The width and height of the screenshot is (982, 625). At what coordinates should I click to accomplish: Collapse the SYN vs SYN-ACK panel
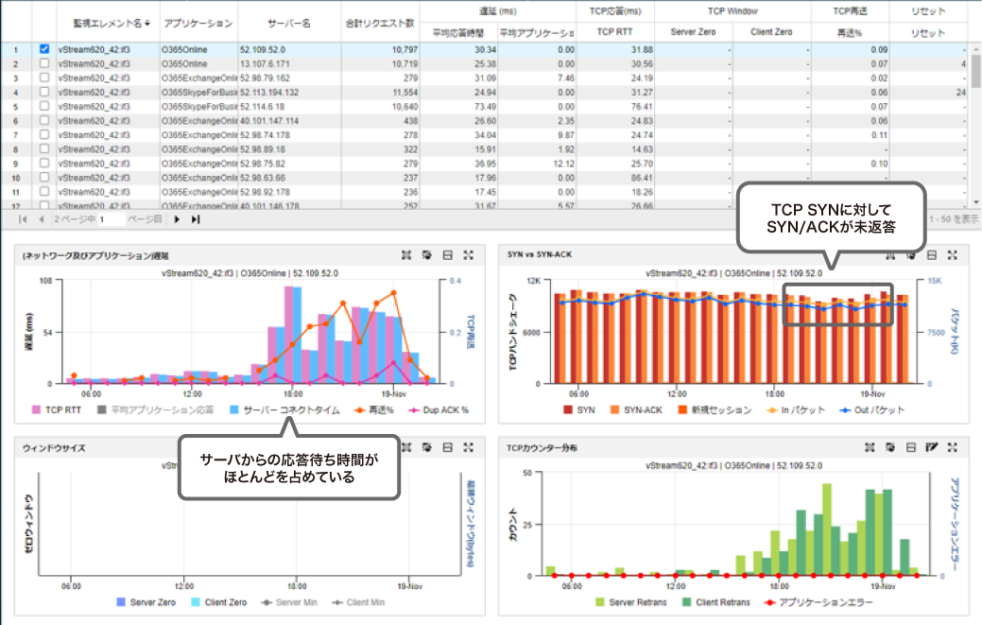coord(931,255)
